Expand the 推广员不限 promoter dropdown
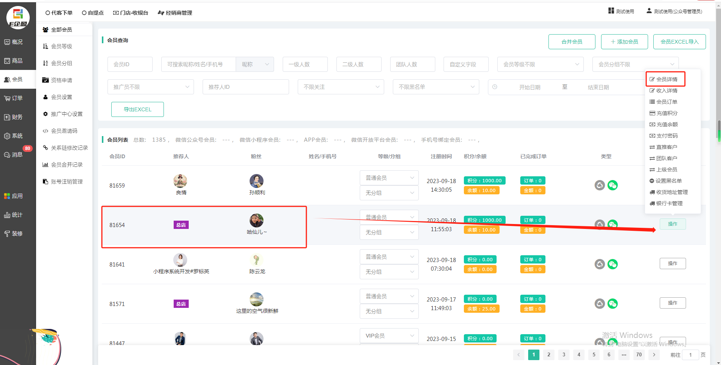 [150, 87]
